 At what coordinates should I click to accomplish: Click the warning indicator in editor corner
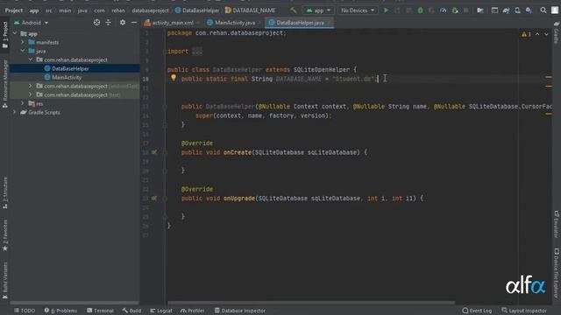pos(526,34)
